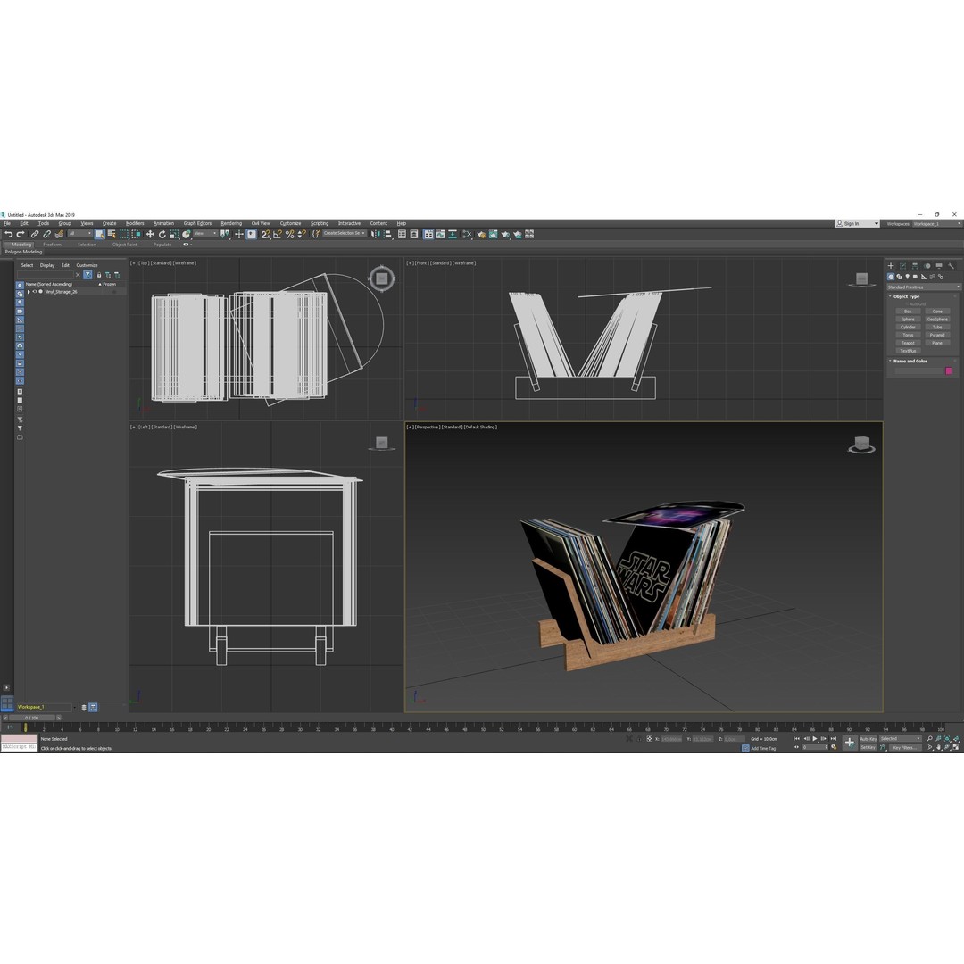Choose the Rectangular Selection Region tool
This screenshot has height=964, width=964.
pyautogui.click(x=123, y=234)
